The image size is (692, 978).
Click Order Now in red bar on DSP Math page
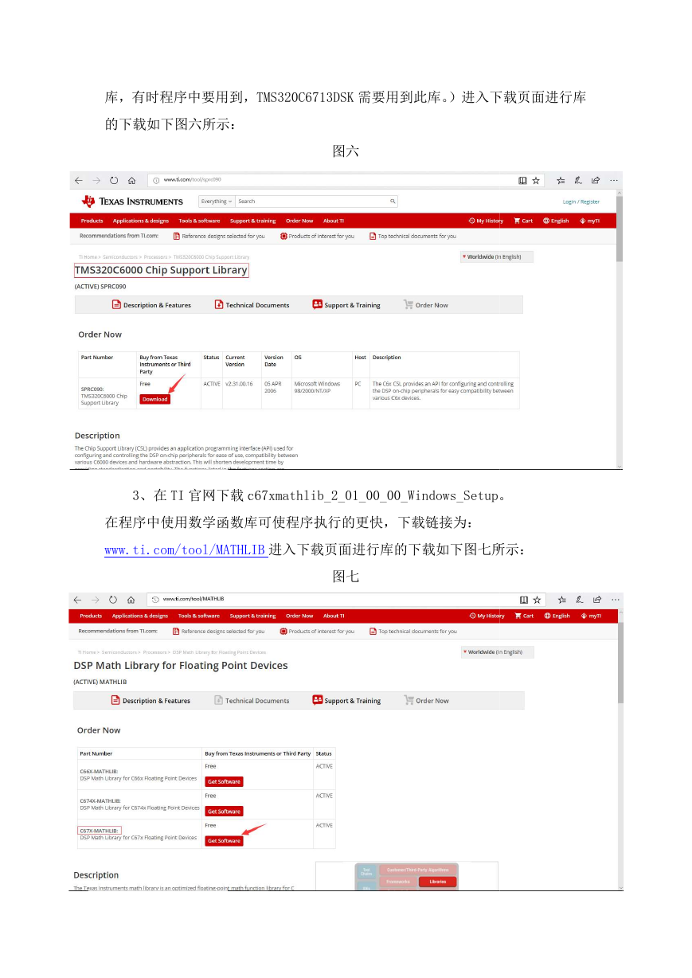coord(299,616)
